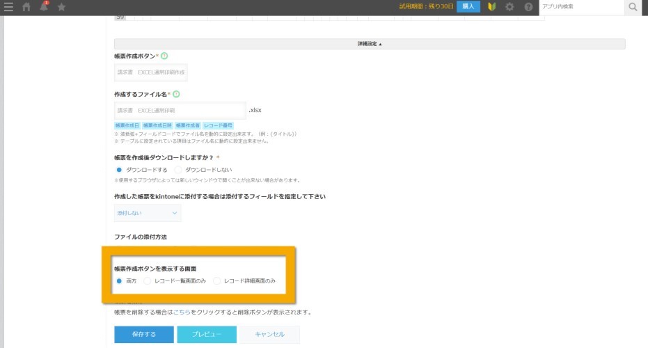
Task: Collapse the 詳細設定 section bar
Action: coord(370,44)
